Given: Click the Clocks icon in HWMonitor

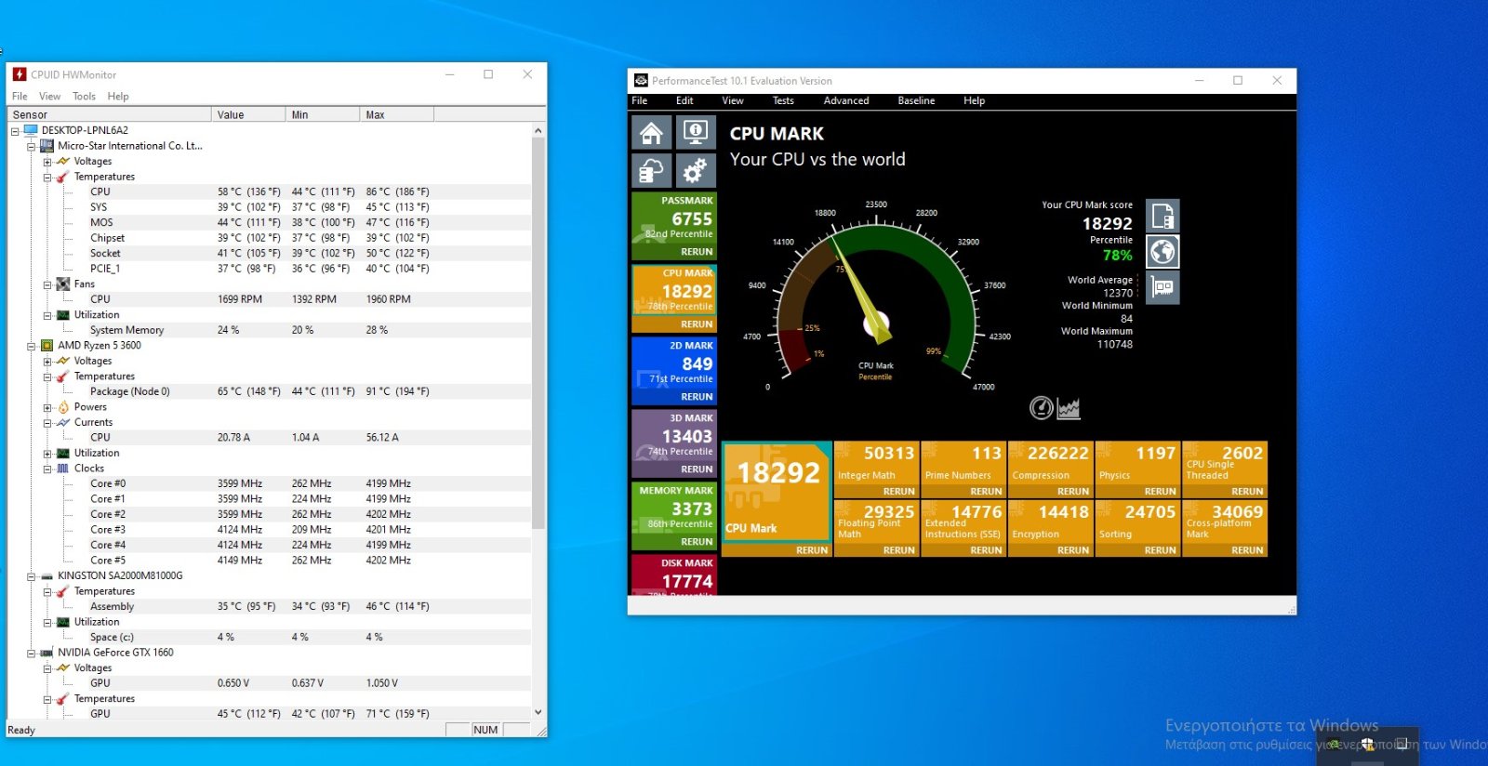Looking at the screenshot, I should pyautogui.click(x=63, y=469).
